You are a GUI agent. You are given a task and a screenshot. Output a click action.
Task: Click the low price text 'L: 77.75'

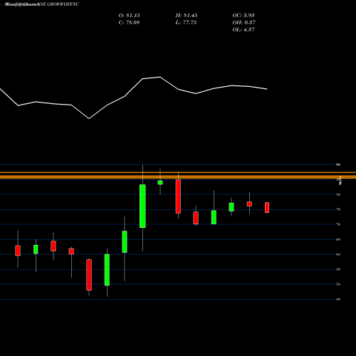tap(186, 23)
